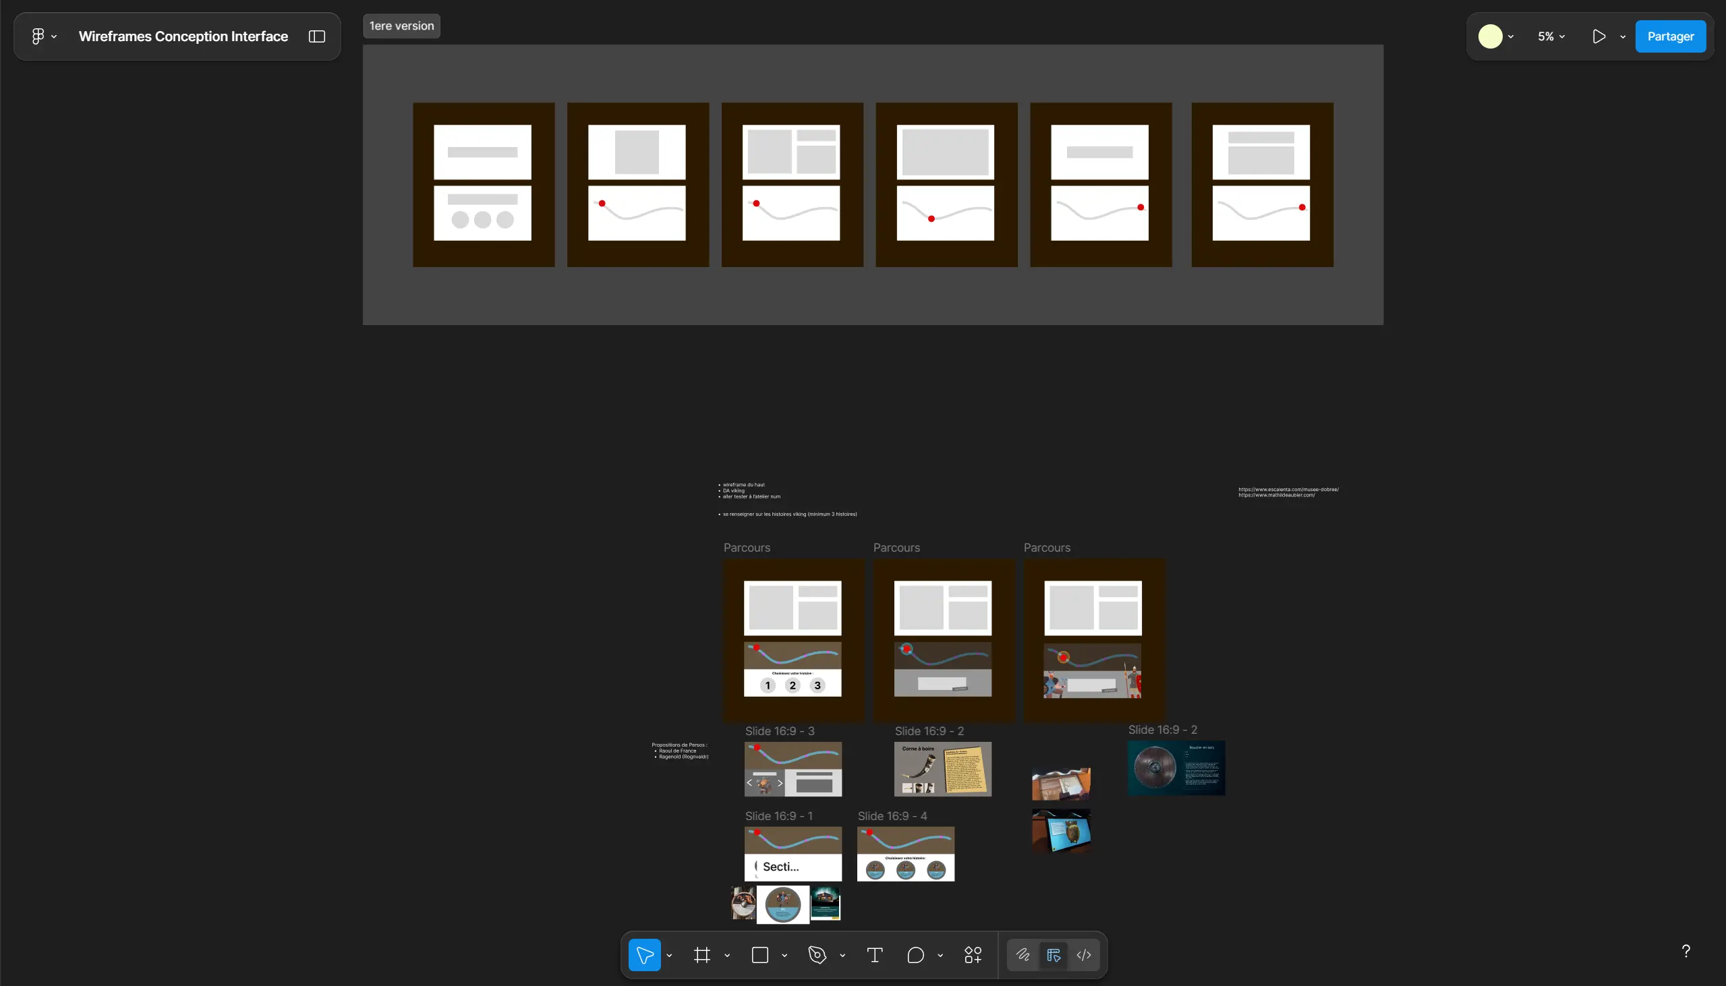Viewport: 1726px width, 986px height.
Task: Expand the Pen tool options chevron
Action: click(x=842, y=956)
